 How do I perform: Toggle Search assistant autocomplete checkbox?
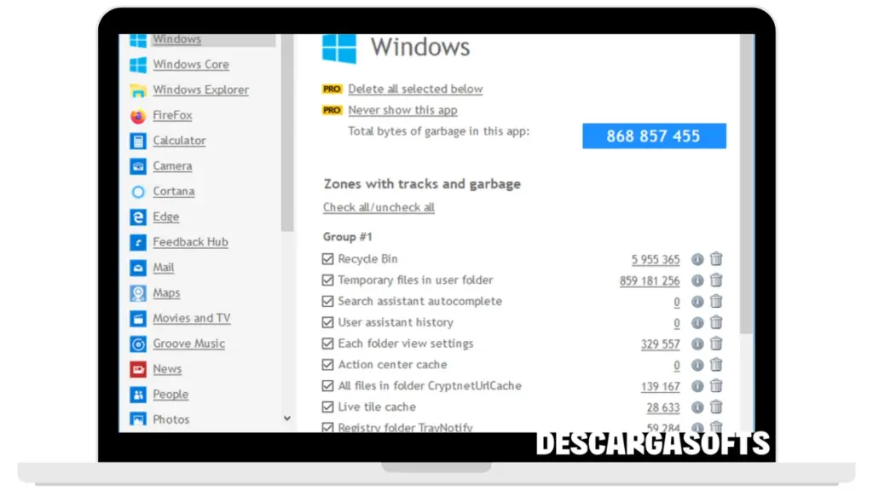[328, 301]
